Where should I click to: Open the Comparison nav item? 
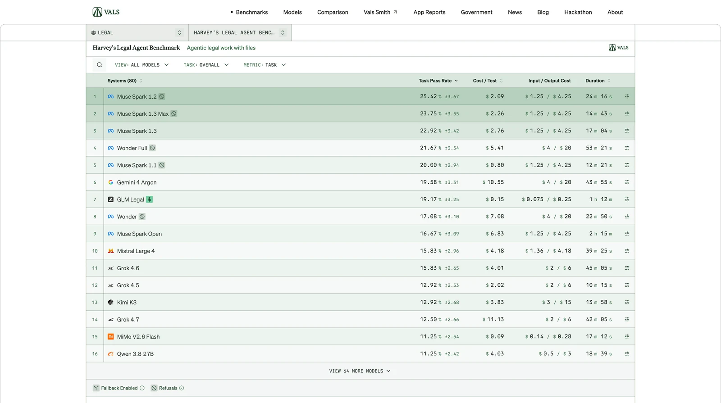click(x=333, y=12)
